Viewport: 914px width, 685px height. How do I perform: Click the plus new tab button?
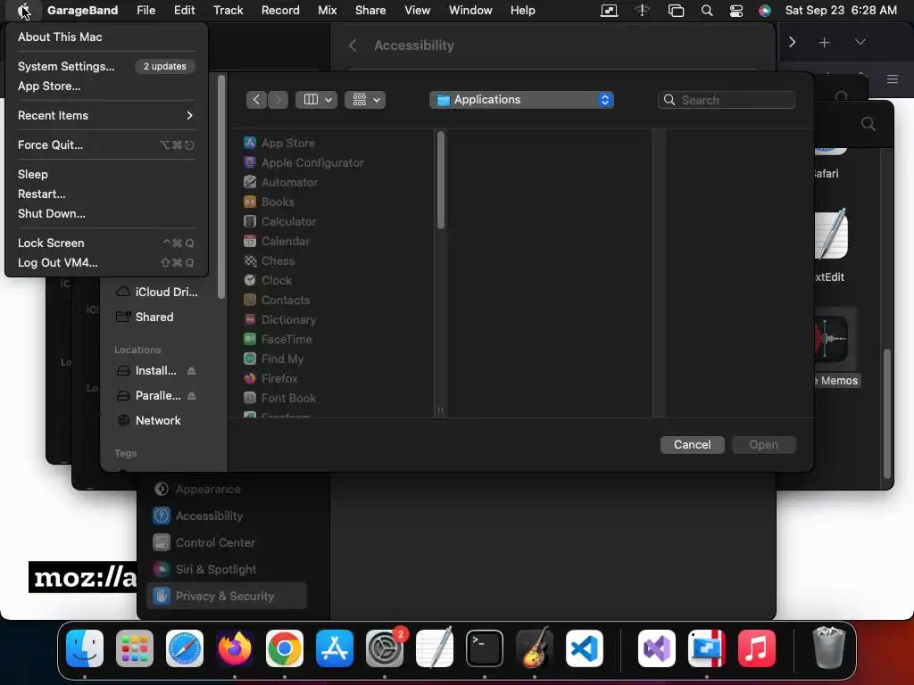[824, 43]
